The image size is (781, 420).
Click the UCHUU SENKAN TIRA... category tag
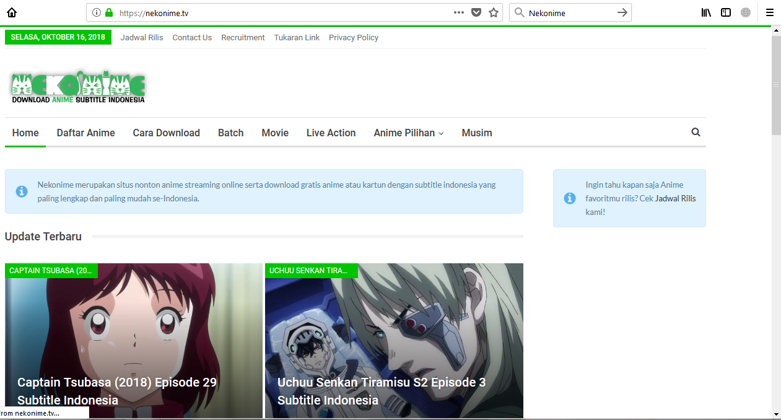coord(312,271)
